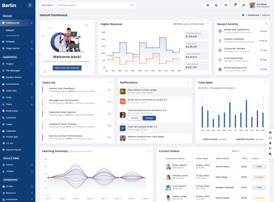274x202 pixels.
Task: Open File Manager in sidebar
Action: (13, 71)
